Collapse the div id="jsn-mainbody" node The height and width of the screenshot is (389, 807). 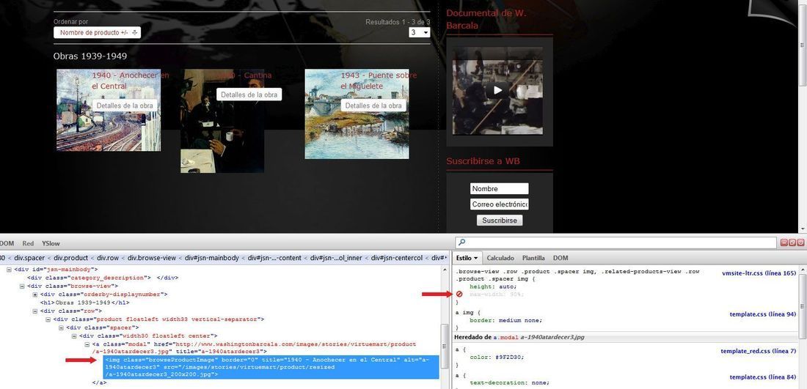10,270
